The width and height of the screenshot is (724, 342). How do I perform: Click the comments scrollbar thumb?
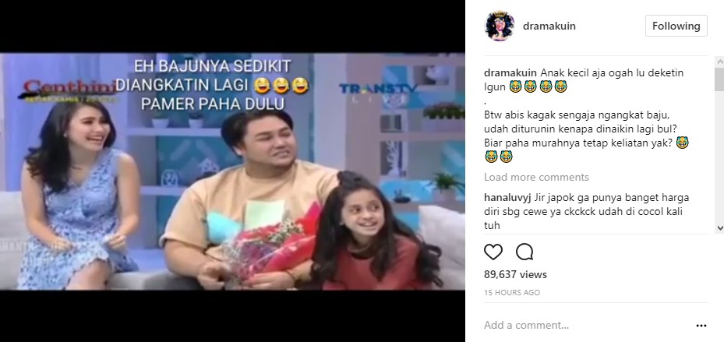(x=719, y=79)
